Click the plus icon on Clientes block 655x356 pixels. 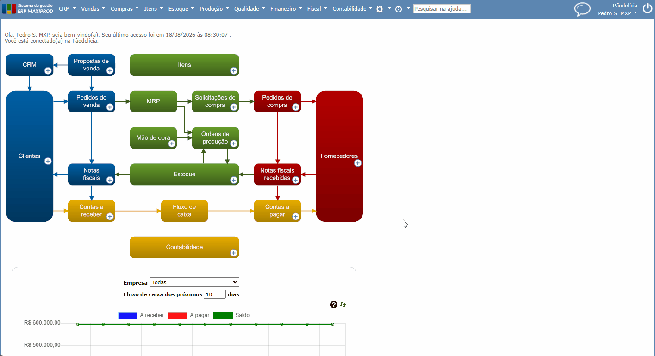point(48,161)
